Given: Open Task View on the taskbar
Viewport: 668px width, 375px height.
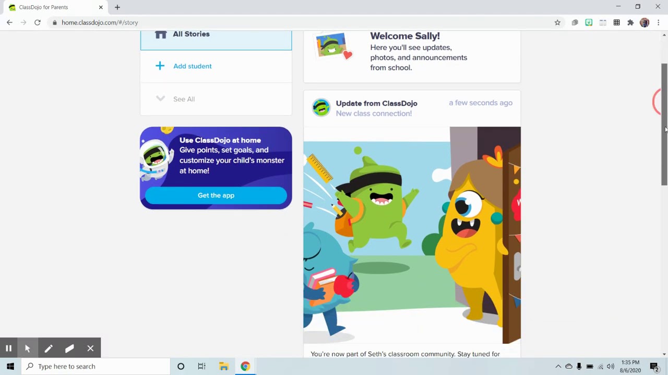Looking at the screenshot, I should click(x=201, y=366).
